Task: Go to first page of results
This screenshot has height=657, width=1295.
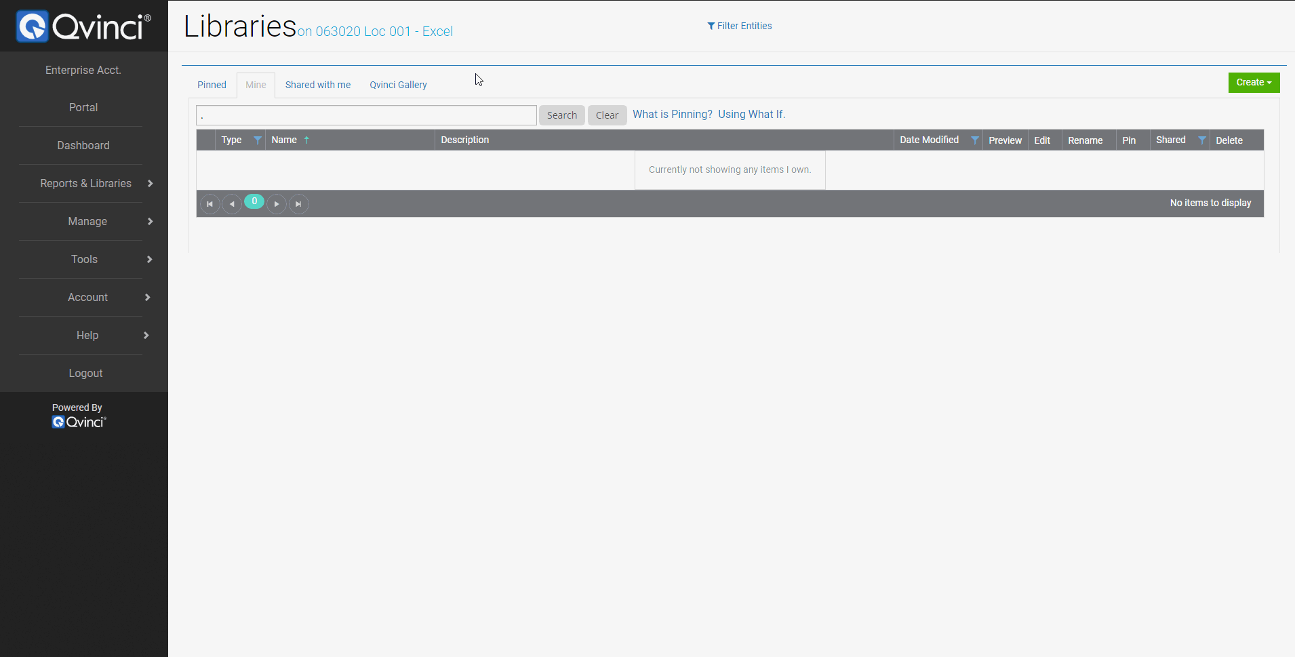Action: coord(210,204)
